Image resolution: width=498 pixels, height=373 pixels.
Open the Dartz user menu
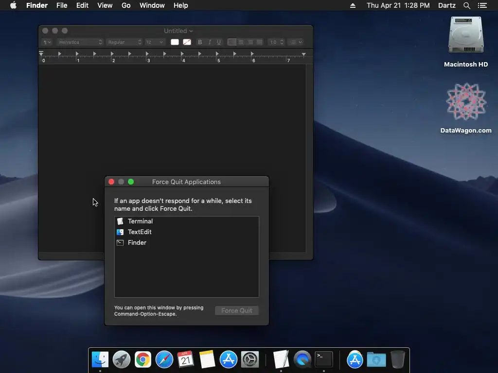(x=446, y=5)
